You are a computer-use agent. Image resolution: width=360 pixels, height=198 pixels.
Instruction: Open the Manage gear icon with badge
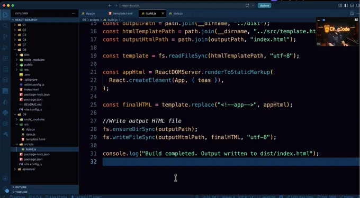(5, 189)
